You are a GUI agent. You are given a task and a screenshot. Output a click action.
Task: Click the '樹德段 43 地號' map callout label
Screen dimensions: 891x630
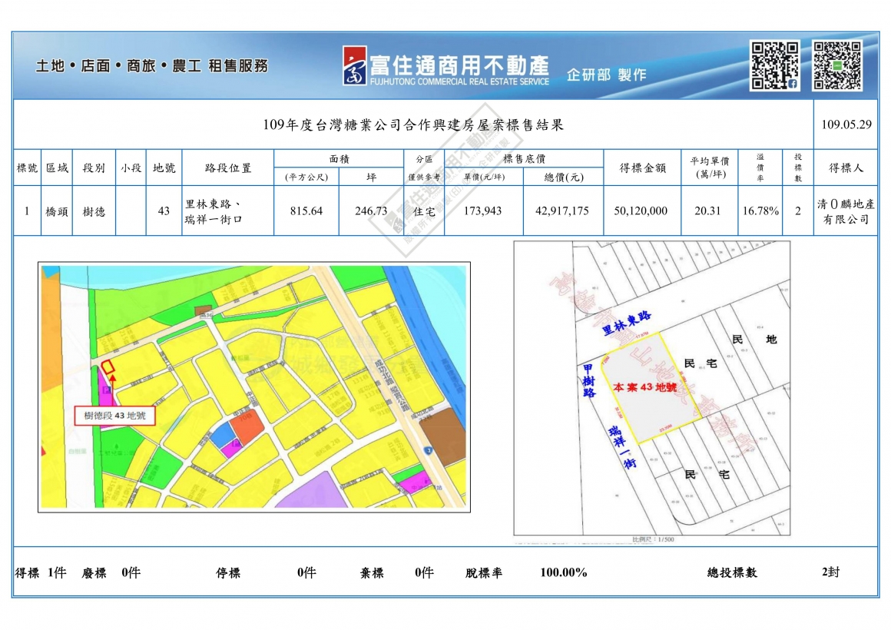tap(114, 416)
